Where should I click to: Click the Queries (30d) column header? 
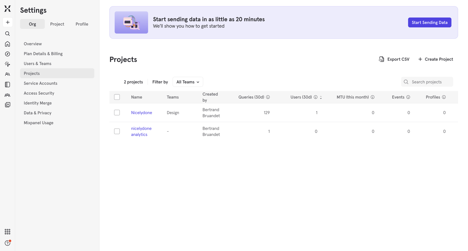pos(251,97)
